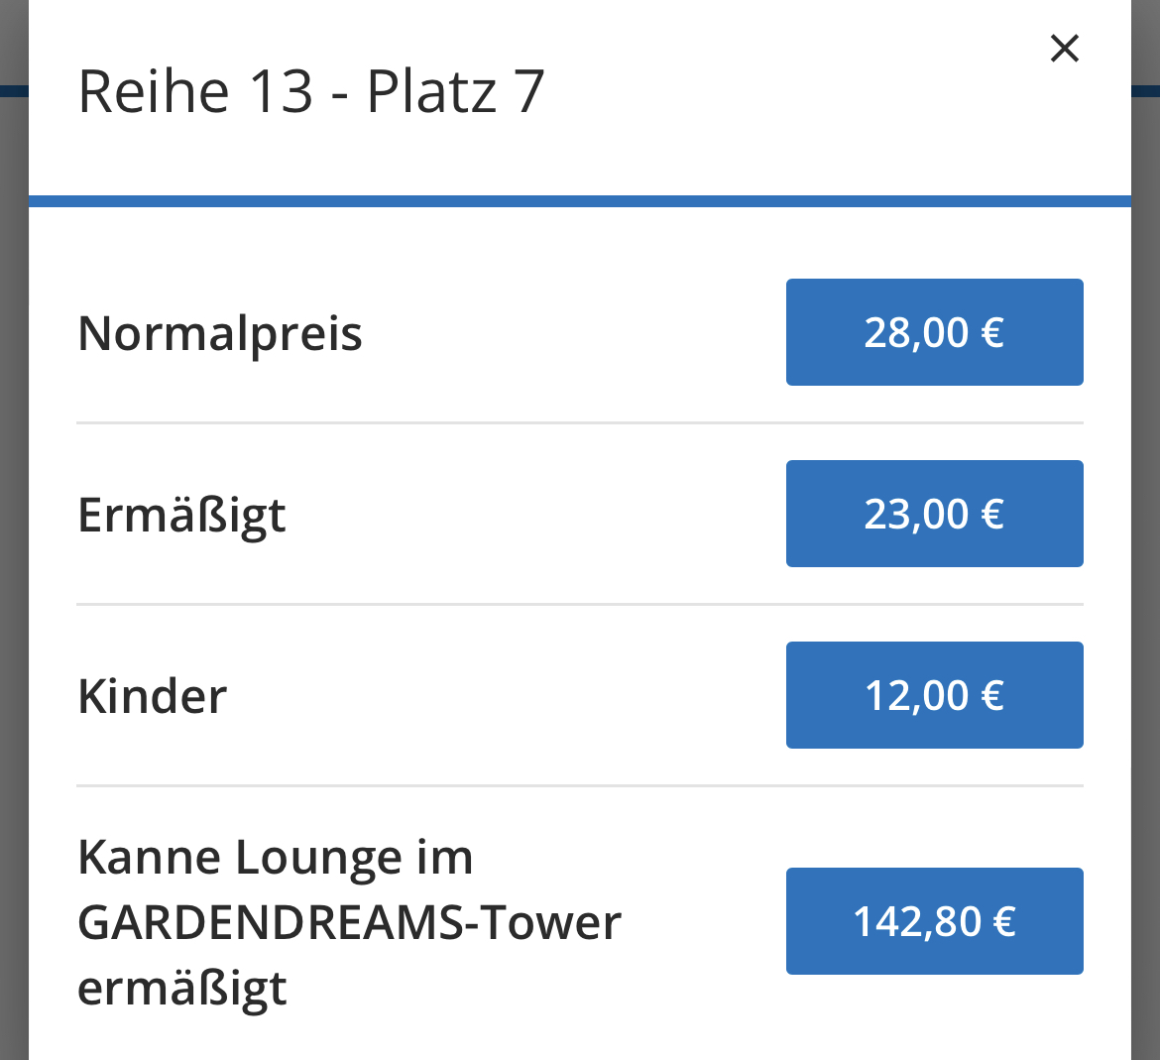Image resolution: width=1160 pixels, height=1060 pixels.
Task: Click the Kinder category label
Action: (x=153, y=696)
